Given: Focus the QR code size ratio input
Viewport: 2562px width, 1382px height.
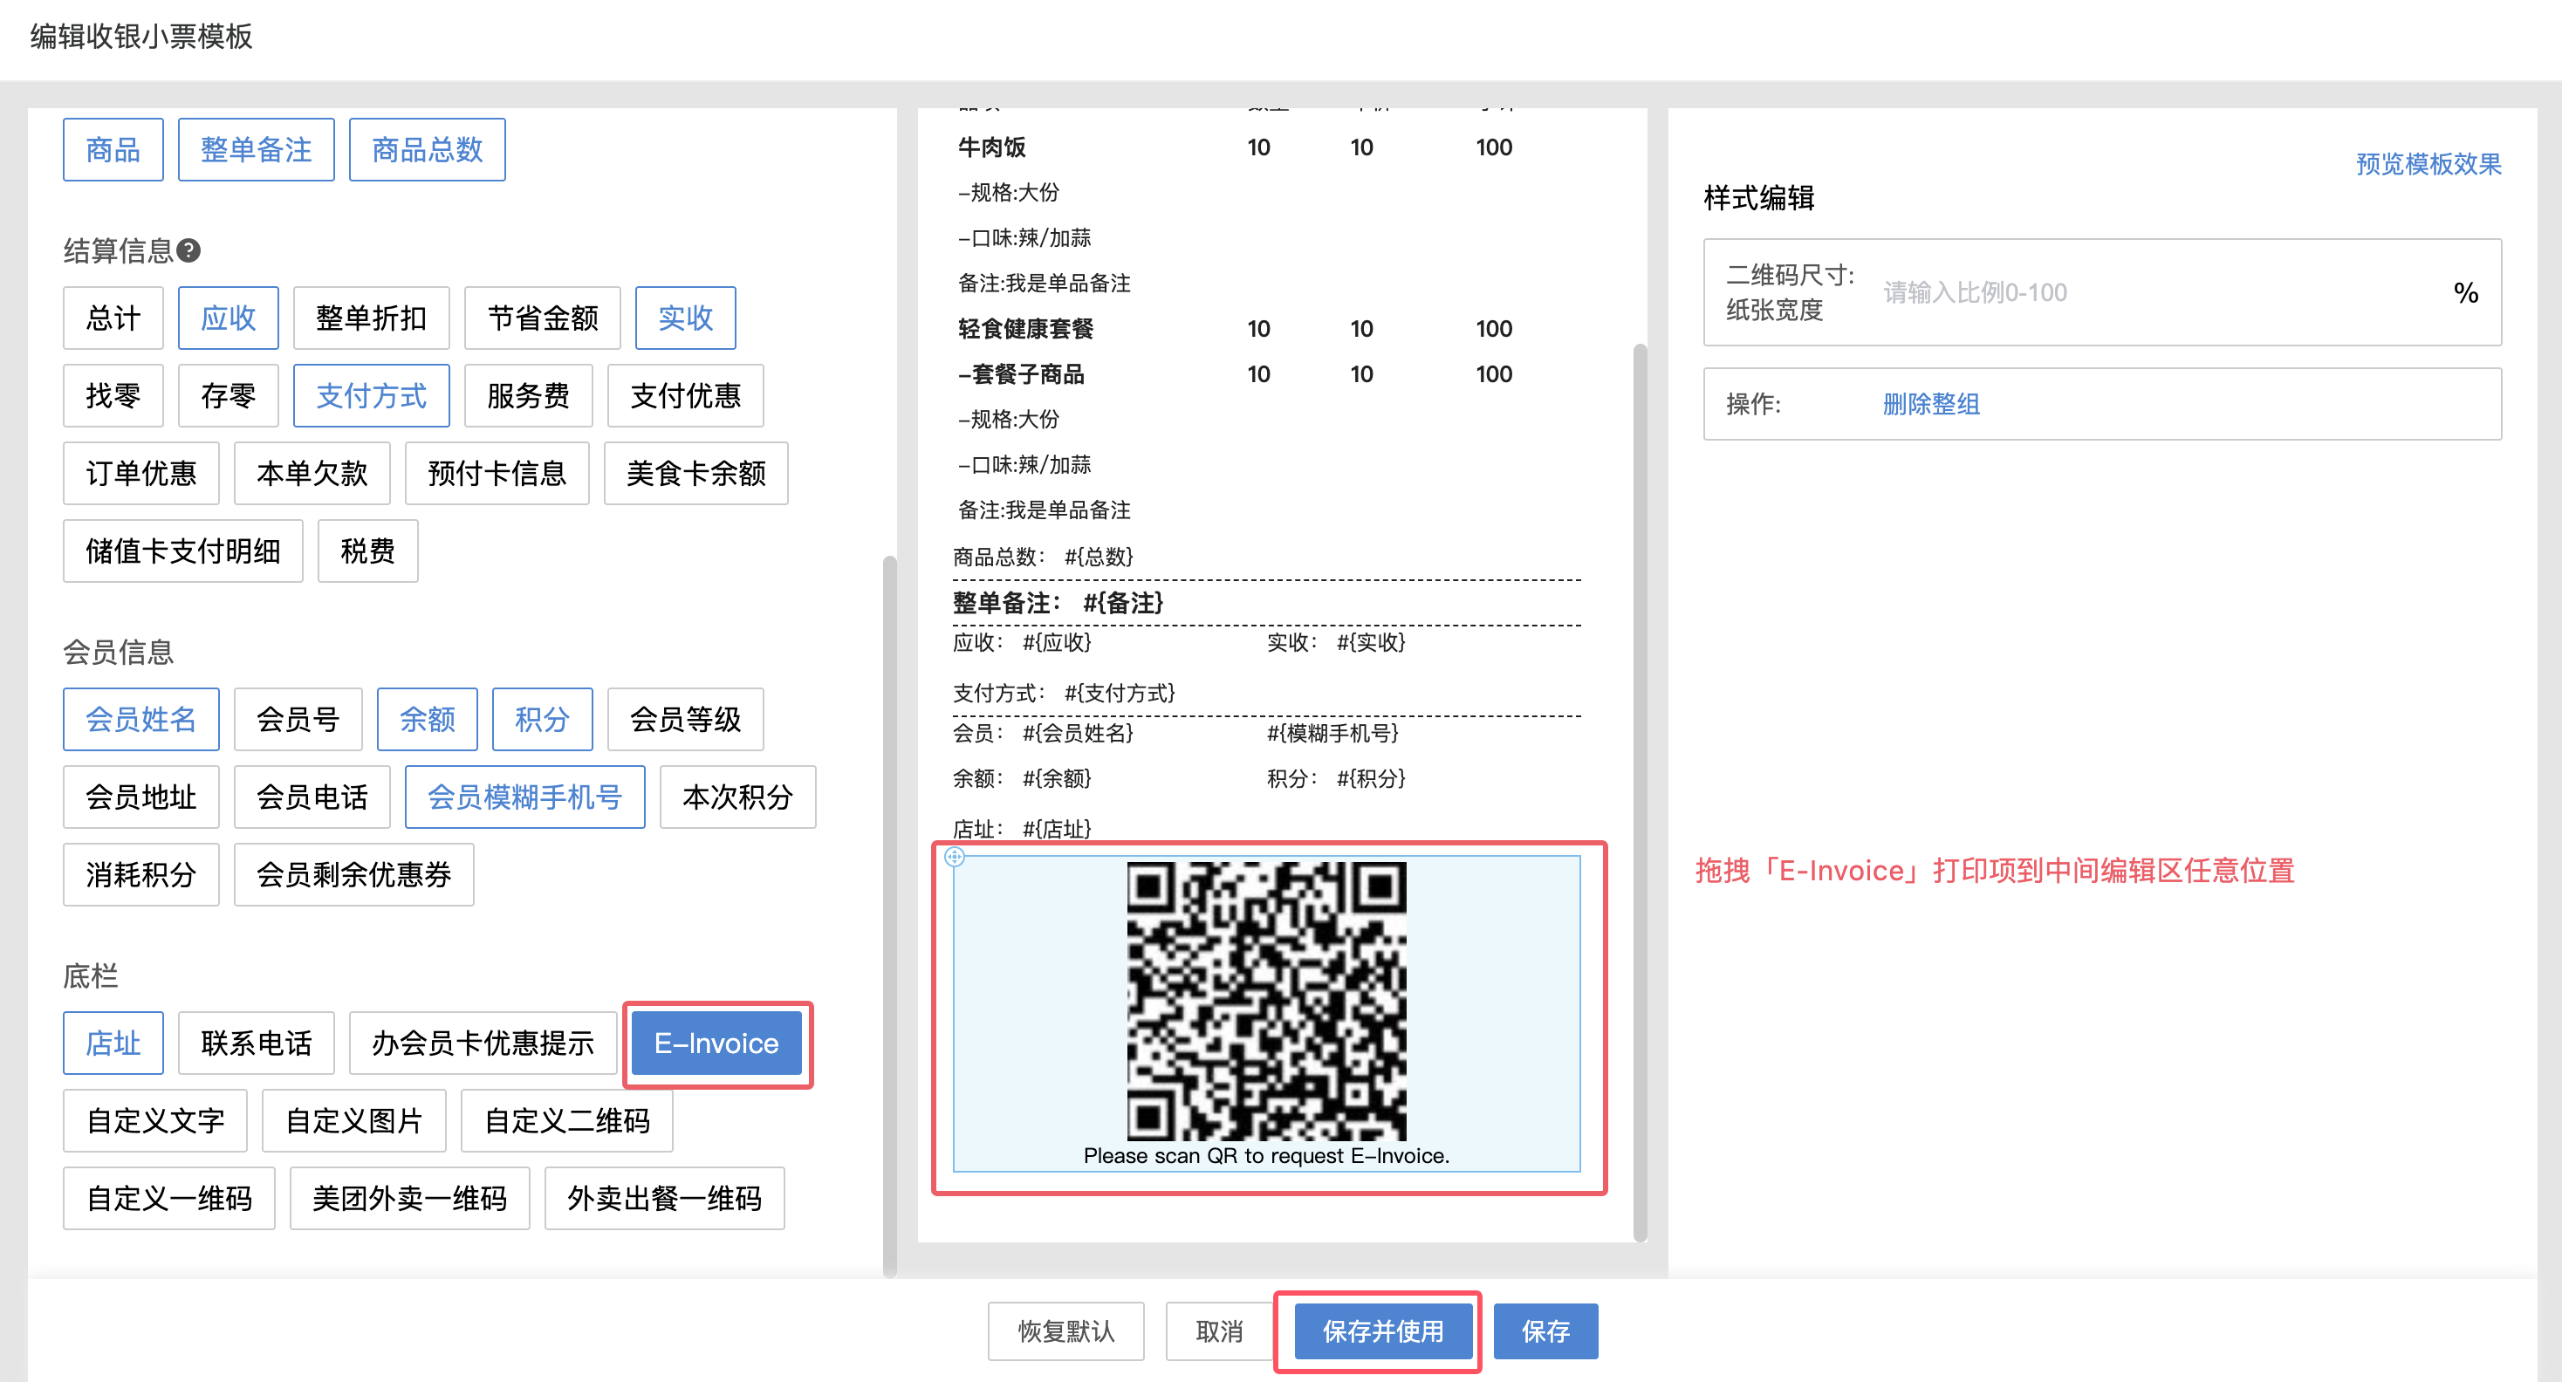Looking at the screenshot, I should (2158, 292).
